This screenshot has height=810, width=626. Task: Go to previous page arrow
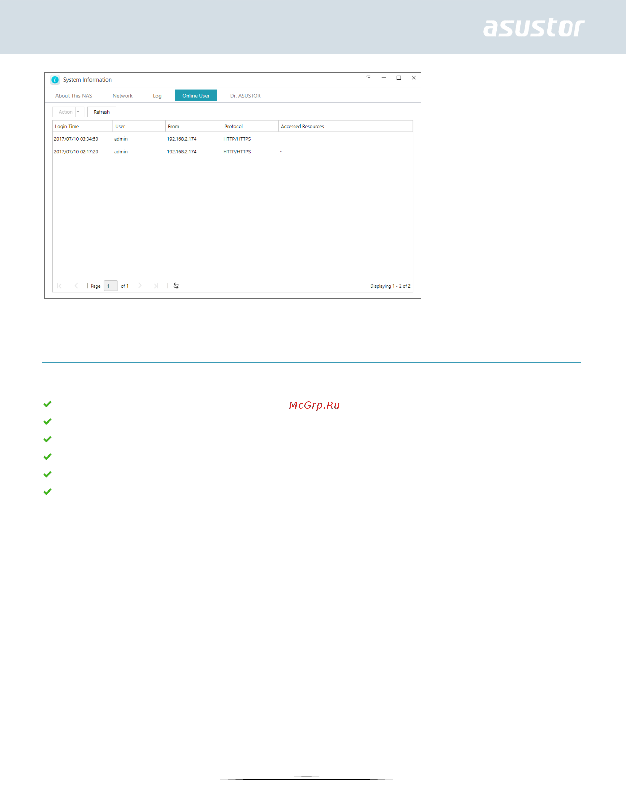coord(76,286)
